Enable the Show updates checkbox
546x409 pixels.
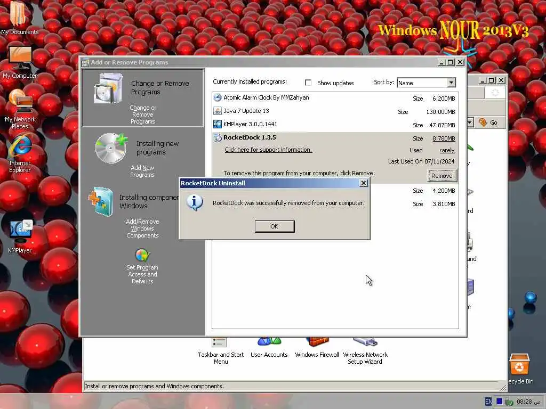(x=308, y=83)
